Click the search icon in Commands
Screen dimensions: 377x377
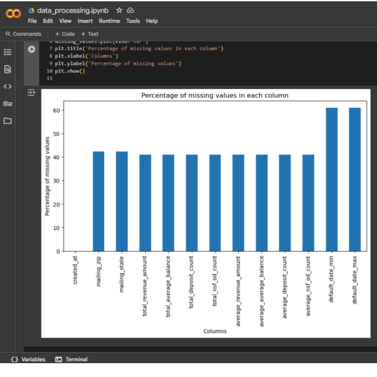pyautogui.click(x=8, y=34)
